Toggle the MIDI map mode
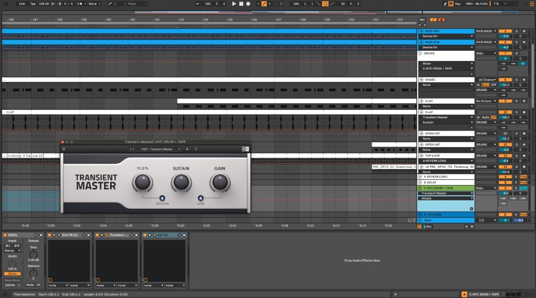Viewport: 536px width, 298px height. [469, 4]
